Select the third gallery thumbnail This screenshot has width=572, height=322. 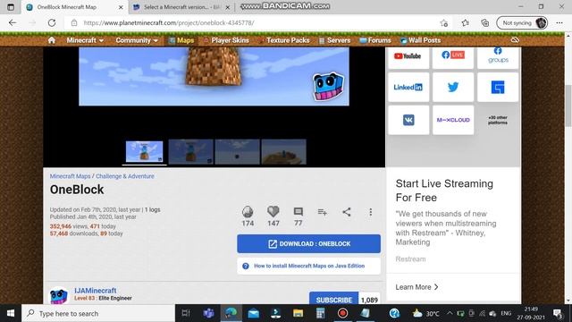point(238,151)
